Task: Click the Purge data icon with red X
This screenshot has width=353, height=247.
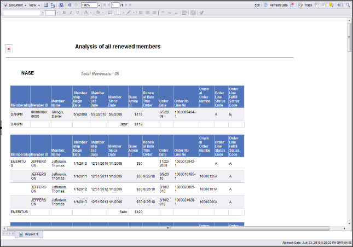Action: coord(292,4)
